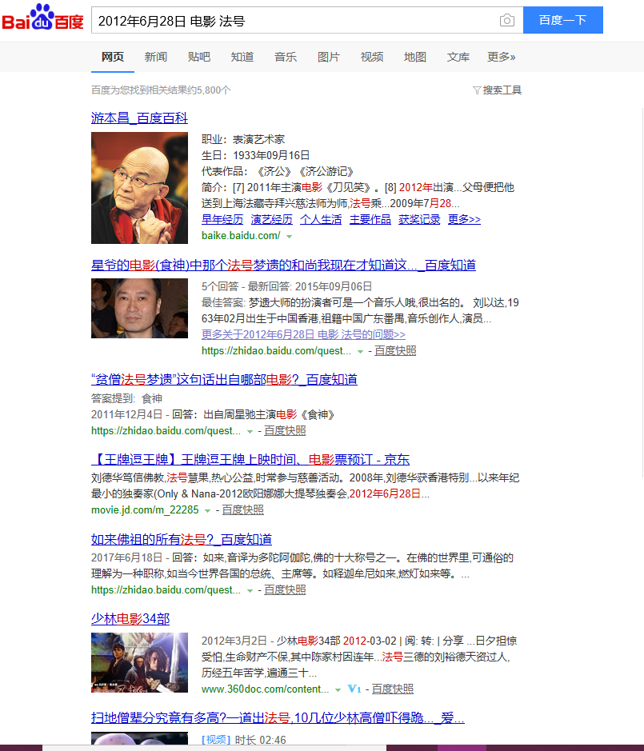Open the 文库 tab
This screenshot has width=644, height=751.
[458, 57]
